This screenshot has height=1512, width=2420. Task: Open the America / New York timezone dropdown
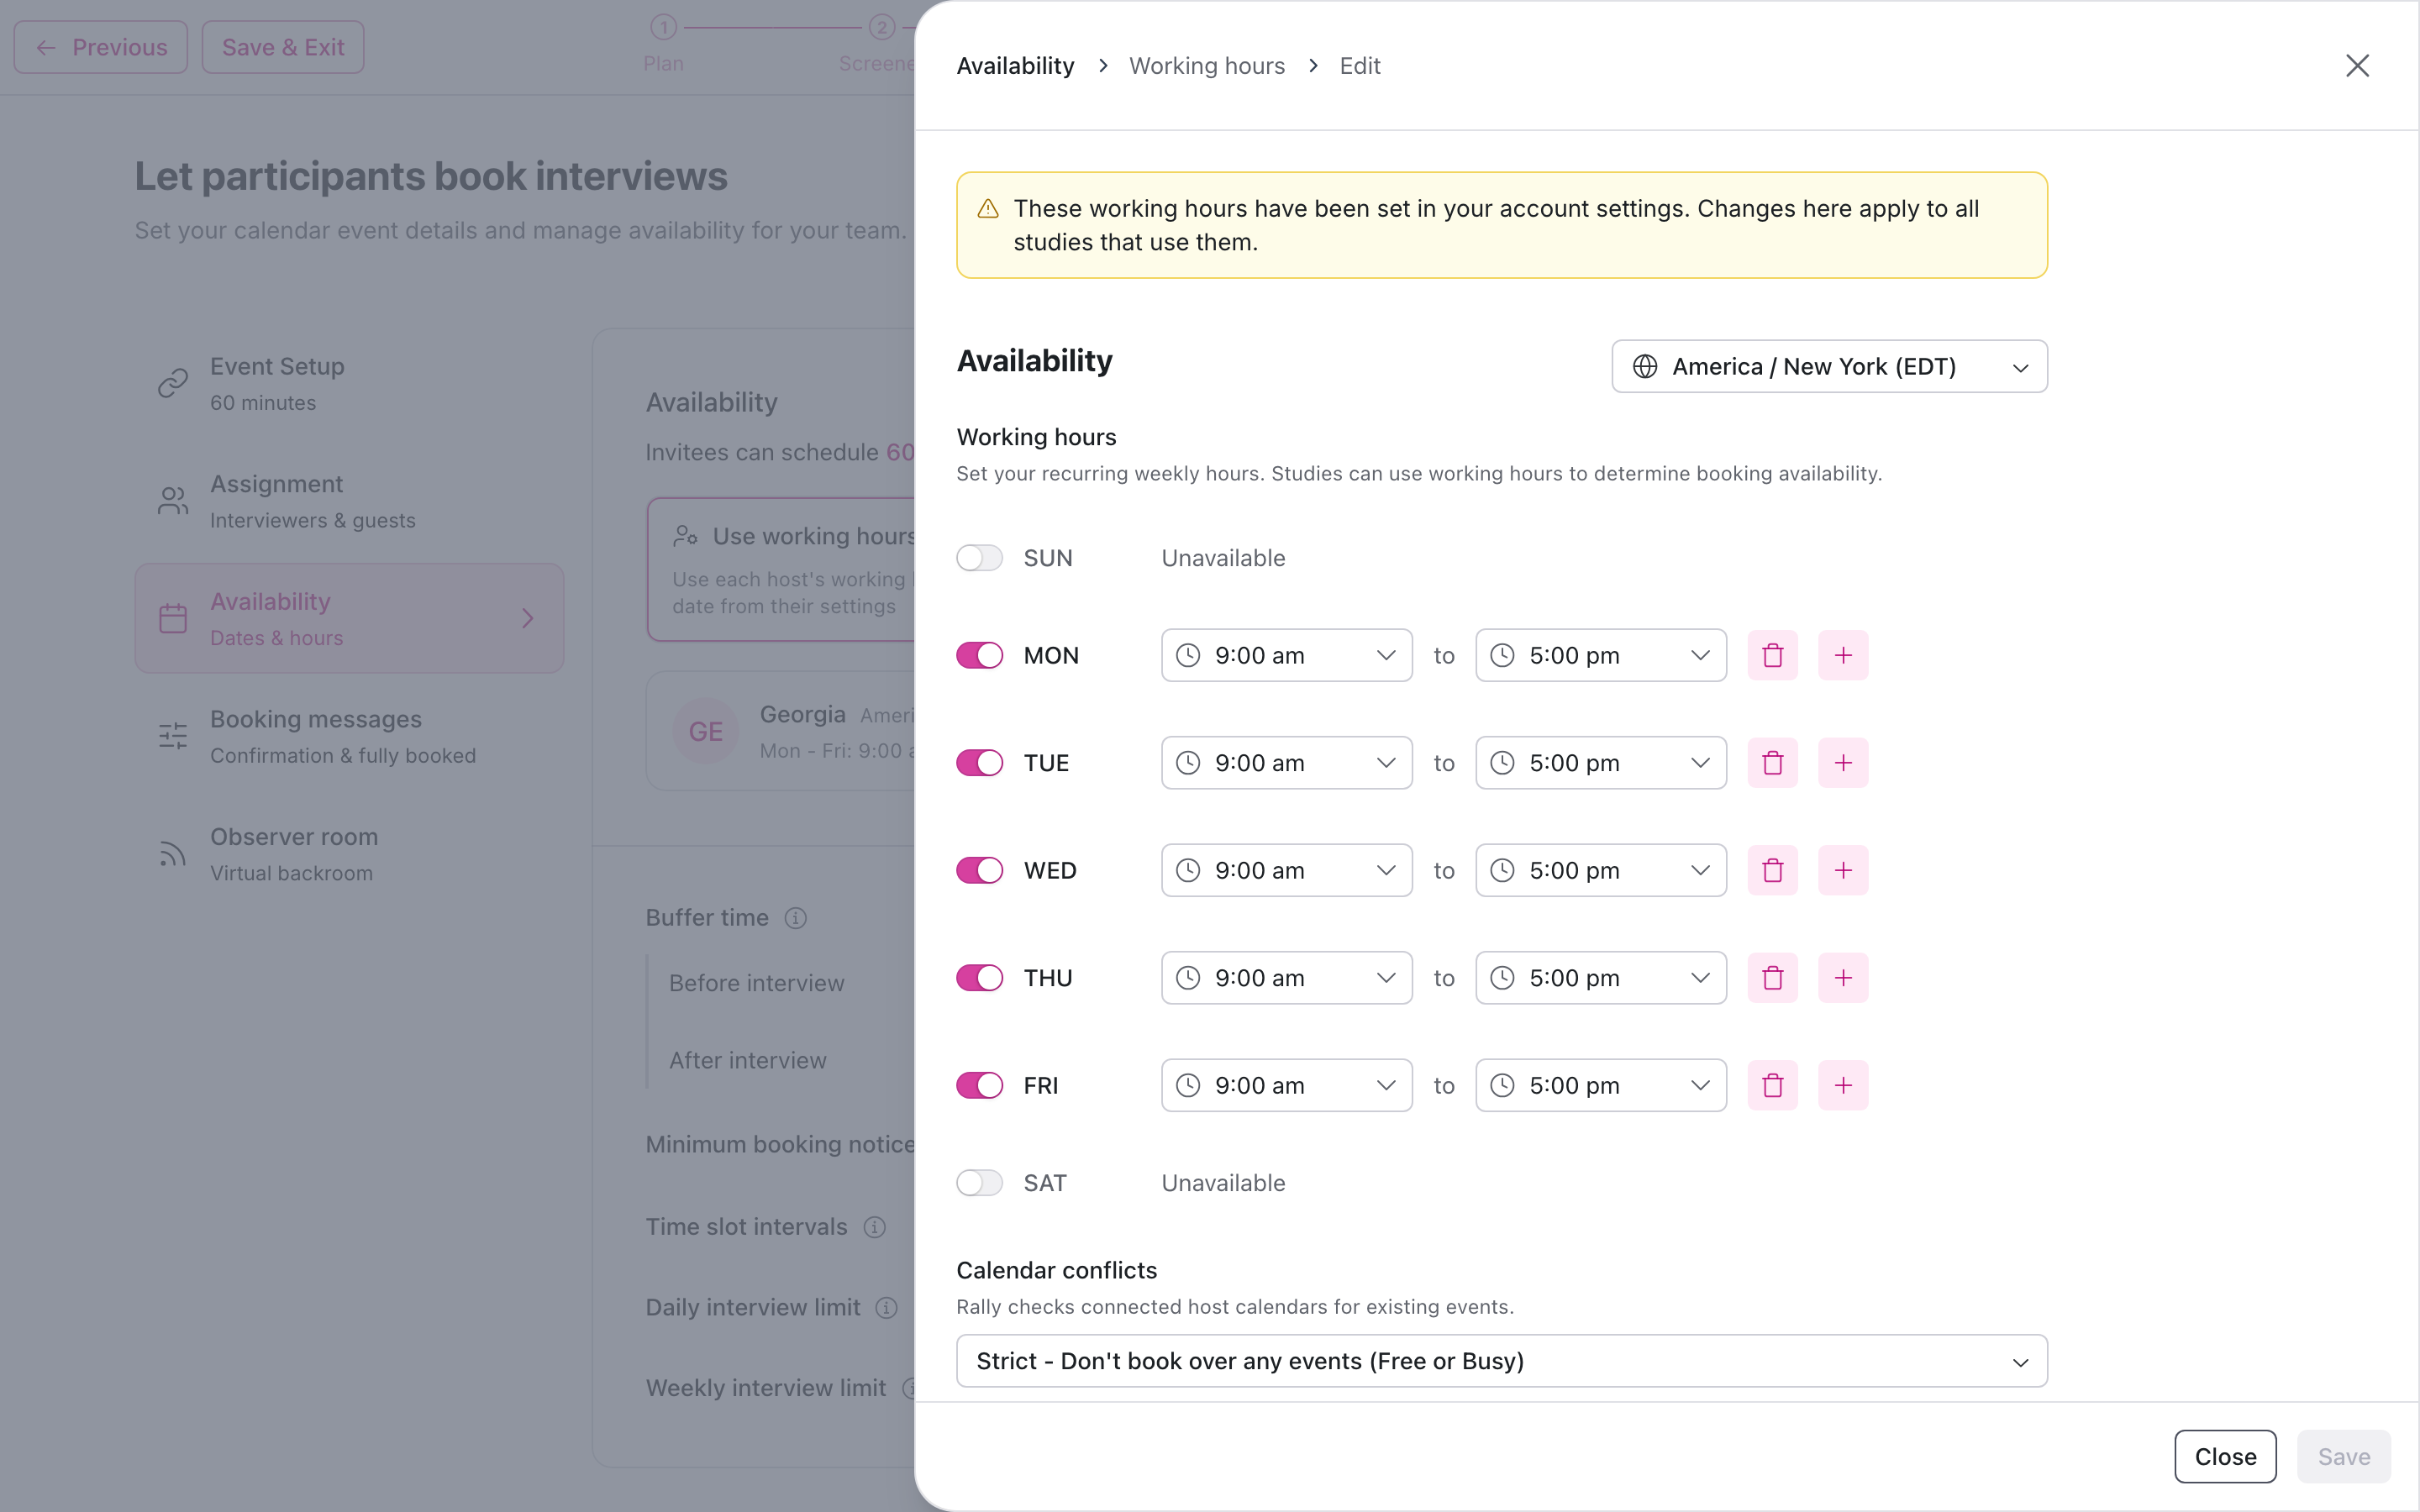1829,367
